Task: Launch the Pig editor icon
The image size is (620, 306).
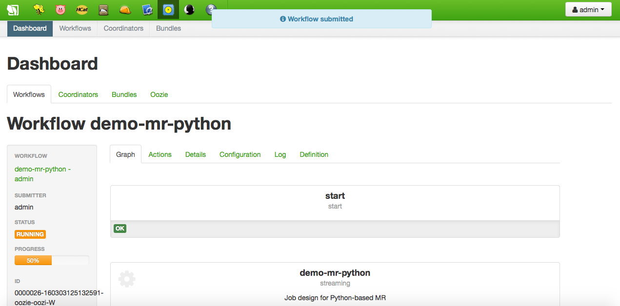Action: [60, 9]
